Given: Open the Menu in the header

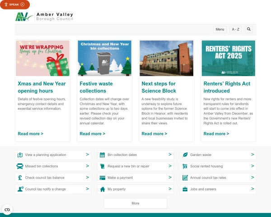Looking at the screenshot, I should [220, 29].
